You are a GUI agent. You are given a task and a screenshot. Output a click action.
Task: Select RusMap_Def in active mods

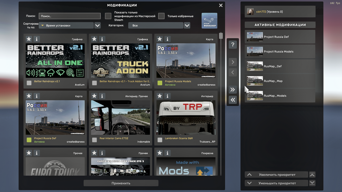[x=280, y=66]
